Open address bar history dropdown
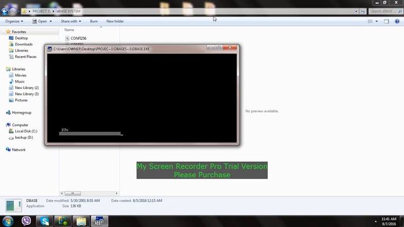This screenshot has width=404, height=227. point(356,11)
